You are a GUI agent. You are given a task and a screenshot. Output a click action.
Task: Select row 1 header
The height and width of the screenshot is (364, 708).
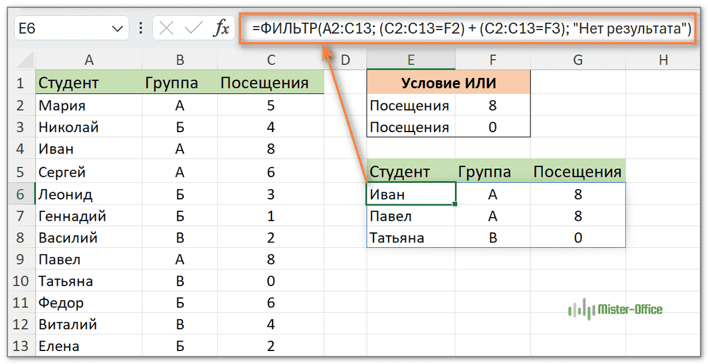tap(21, 83)
